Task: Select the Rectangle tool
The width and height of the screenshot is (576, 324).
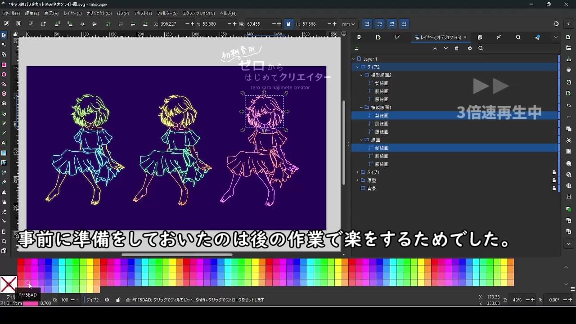Action: point(4,65)
